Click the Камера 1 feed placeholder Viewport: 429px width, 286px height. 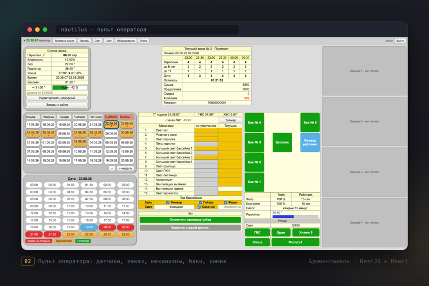(x=364, y=71)
